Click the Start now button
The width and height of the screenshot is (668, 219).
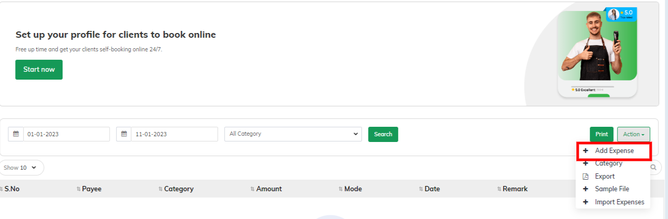(x=39, y=70)
